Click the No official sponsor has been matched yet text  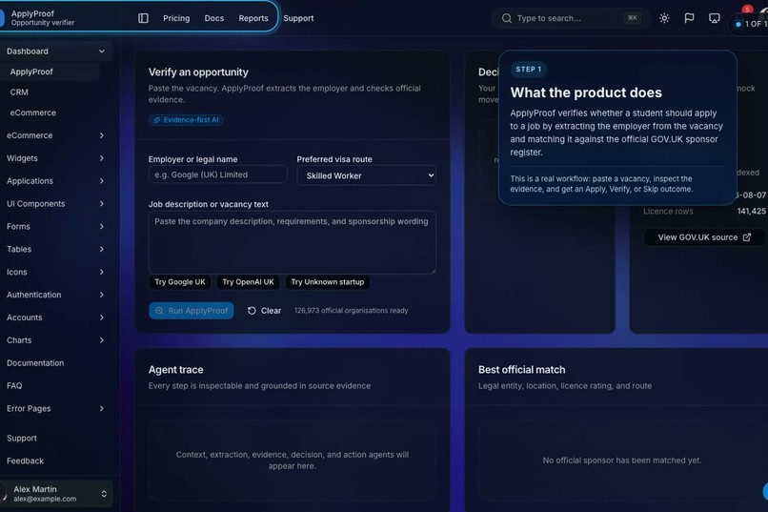point(621,461)
